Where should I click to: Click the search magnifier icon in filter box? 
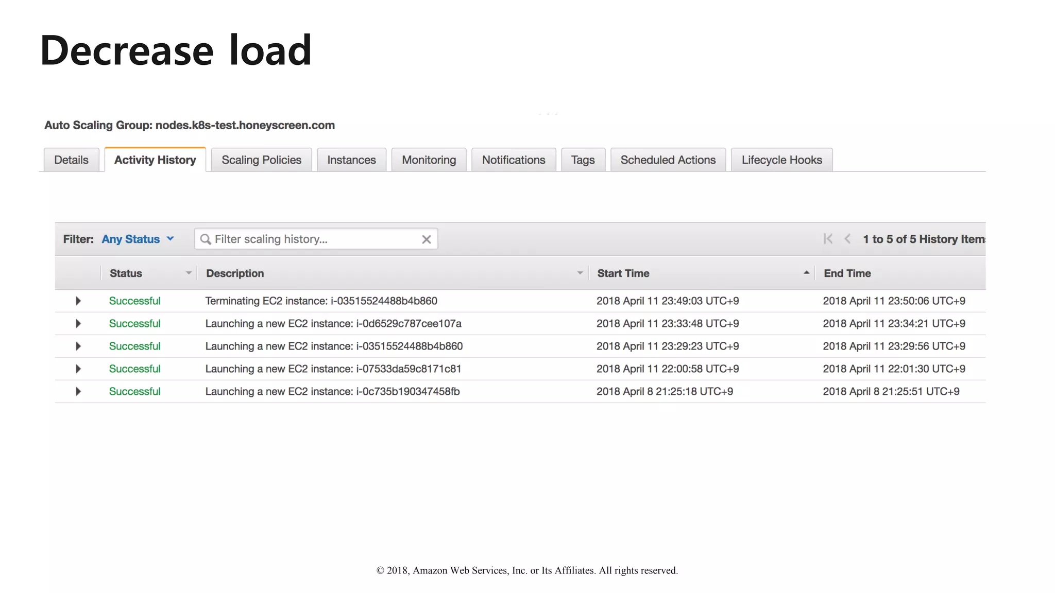point(206,239)
